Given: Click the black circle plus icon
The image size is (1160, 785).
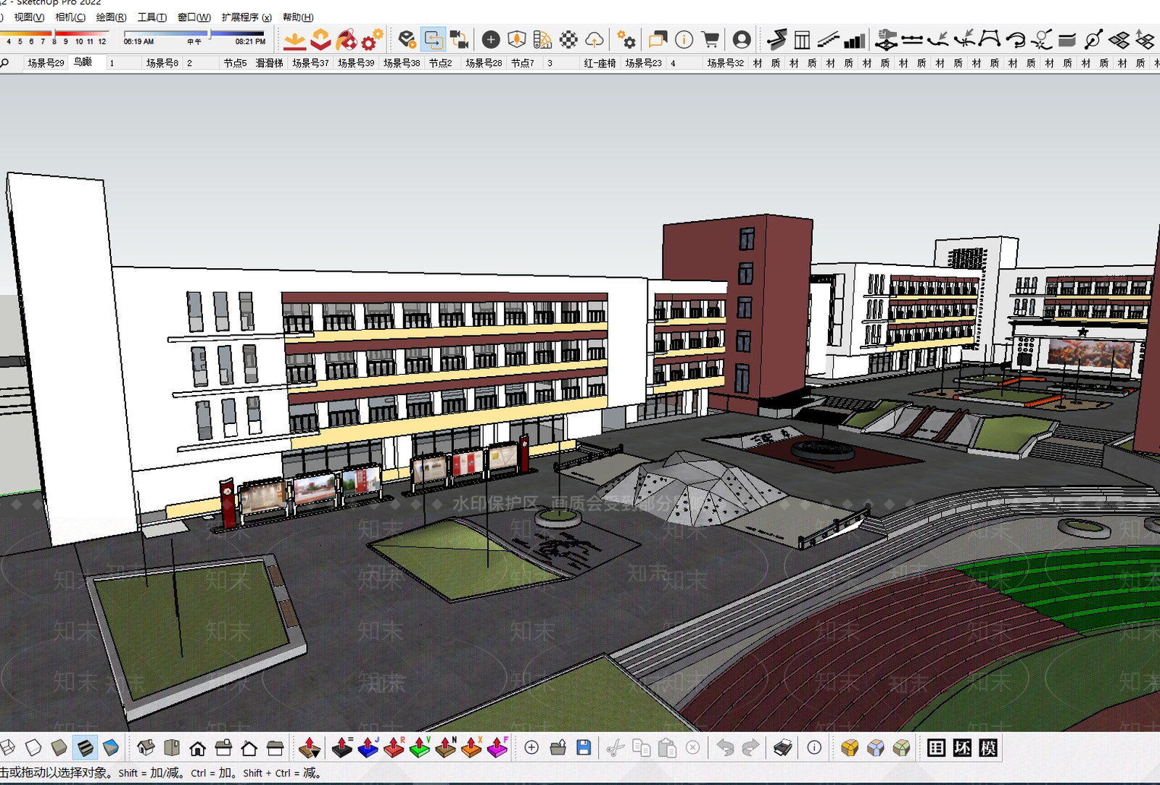Looking at the screenshot, I should click(491, 39).
